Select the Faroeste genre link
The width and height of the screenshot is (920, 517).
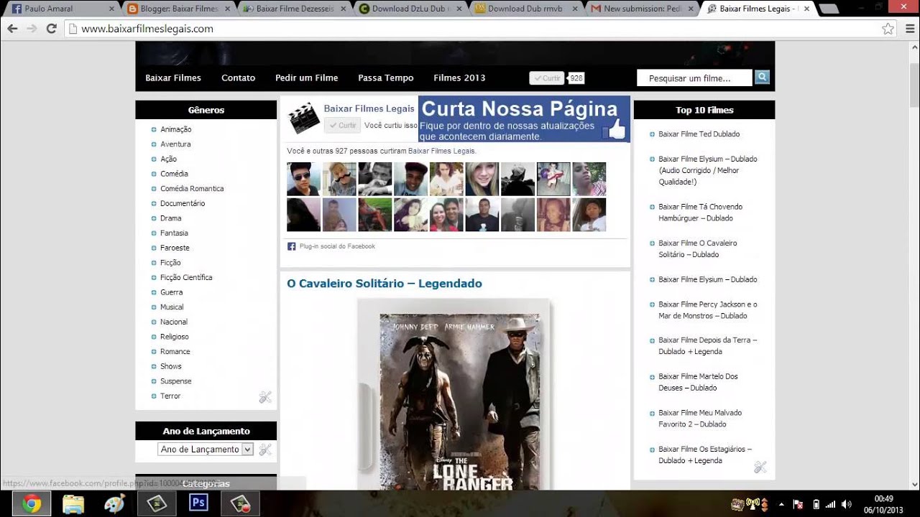point(175,248)
